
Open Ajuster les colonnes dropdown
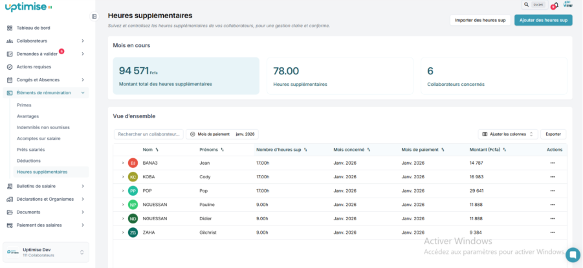click(x=507, y=134)
